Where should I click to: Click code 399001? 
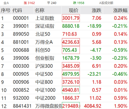(21, 26)
